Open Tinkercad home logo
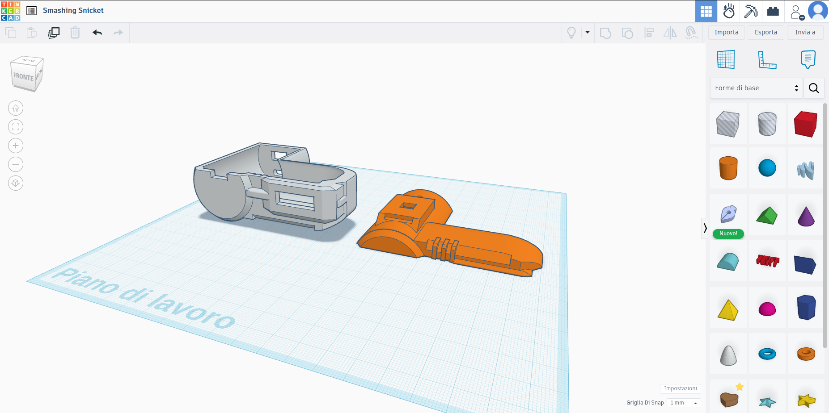The width and height of the screenshot is (829, 413). (x=11, y=11)
